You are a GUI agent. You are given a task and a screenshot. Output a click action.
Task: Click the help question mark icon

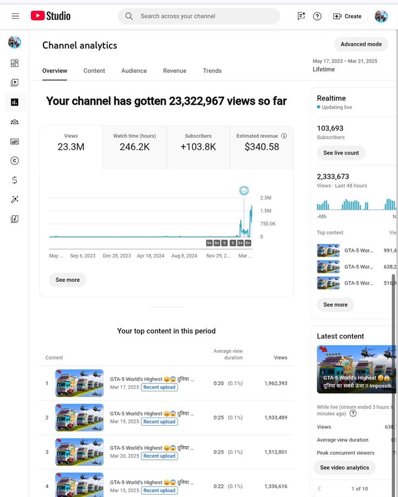pyautogui.click(x=317, y=16)
